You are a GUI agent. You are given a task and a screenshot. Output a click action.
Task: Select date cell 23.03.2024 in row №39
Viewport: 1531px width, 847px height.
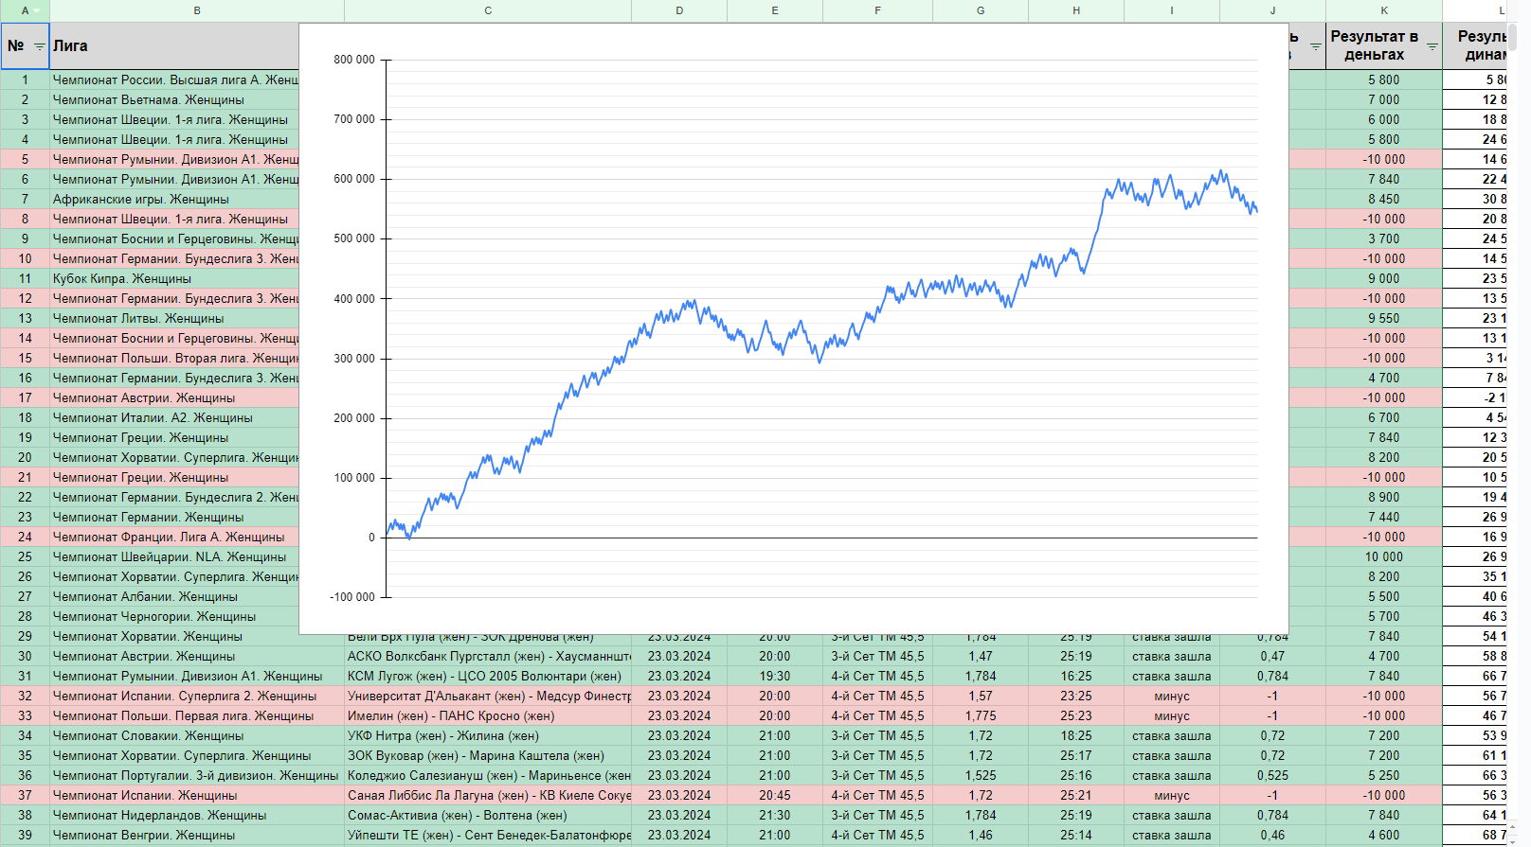[x=679, y=835]
